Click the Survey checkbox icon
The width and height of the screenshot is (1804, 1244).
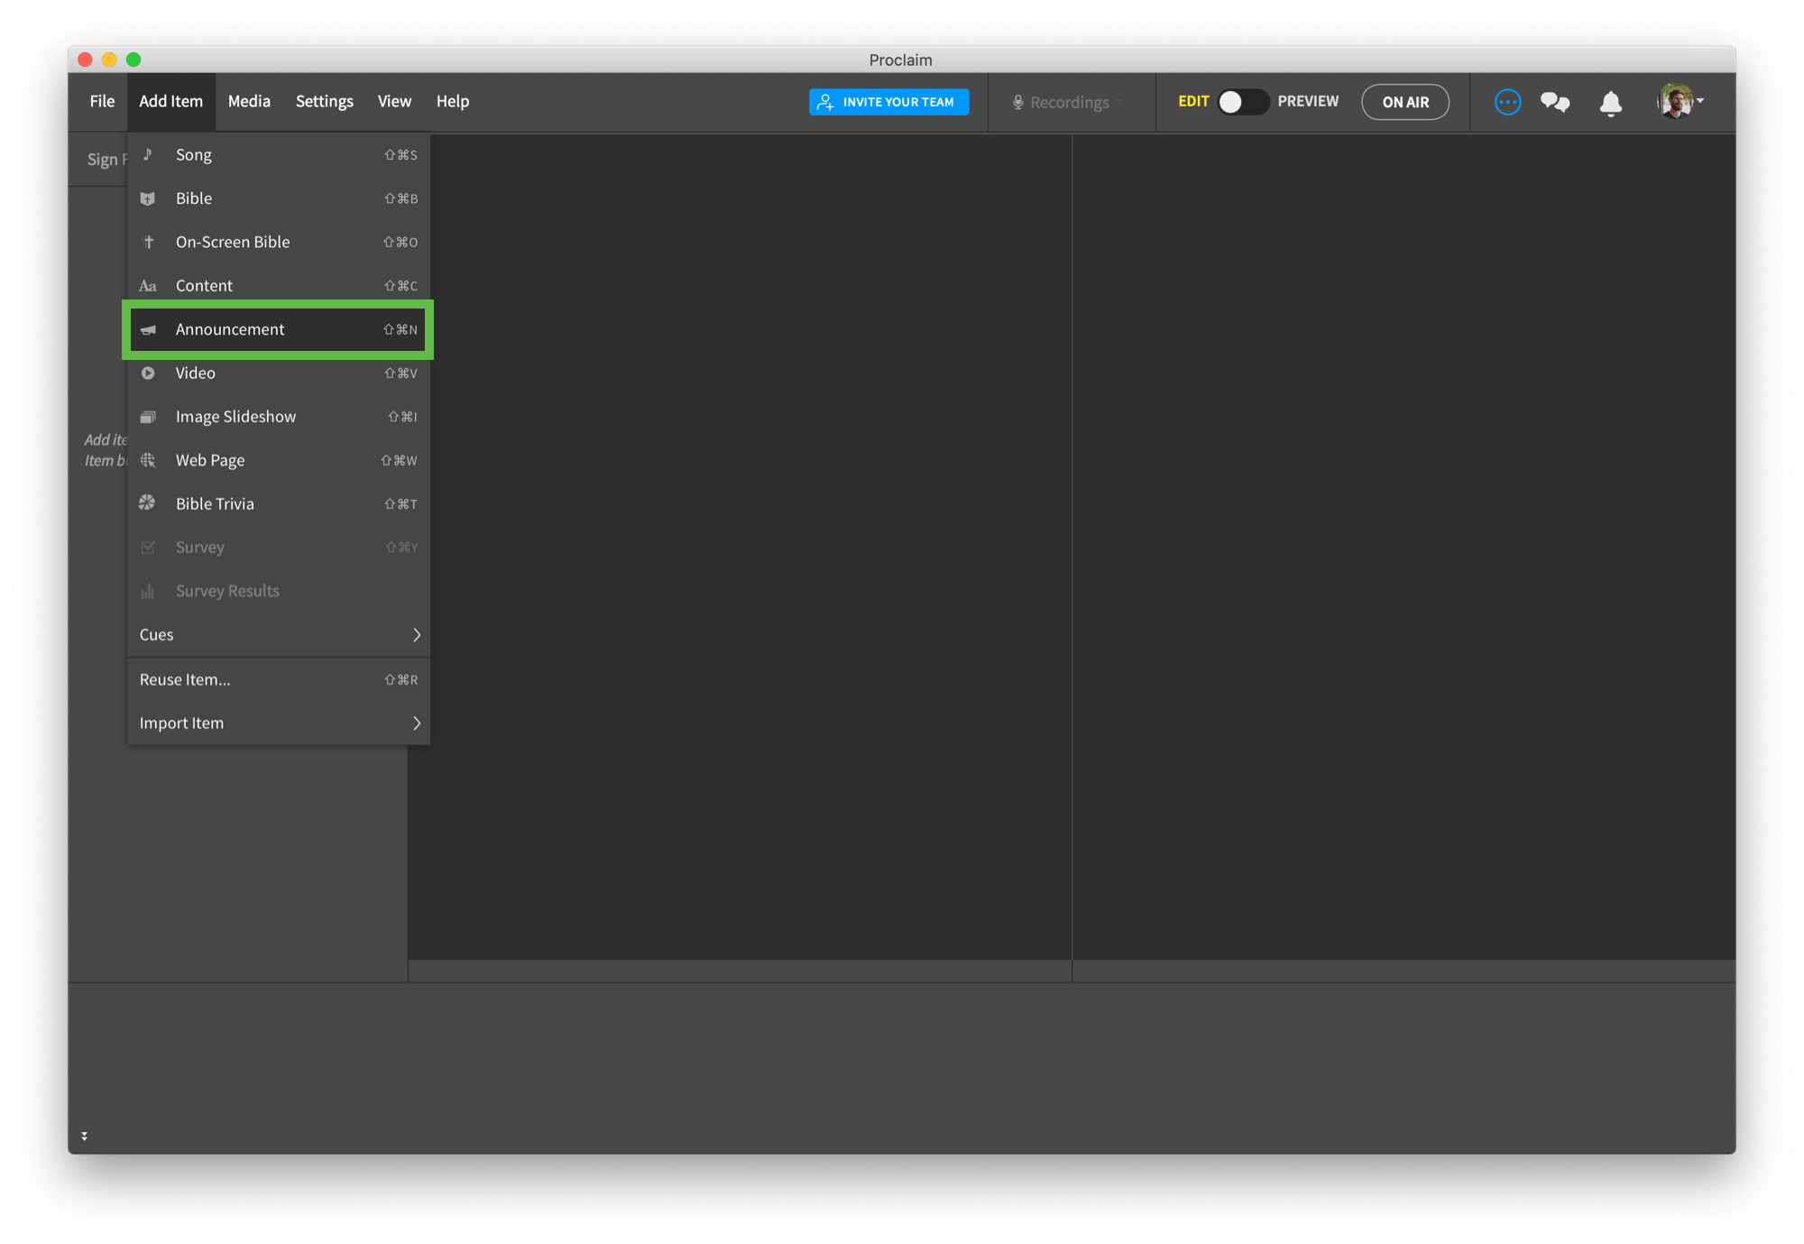click(x=148, y=548)
